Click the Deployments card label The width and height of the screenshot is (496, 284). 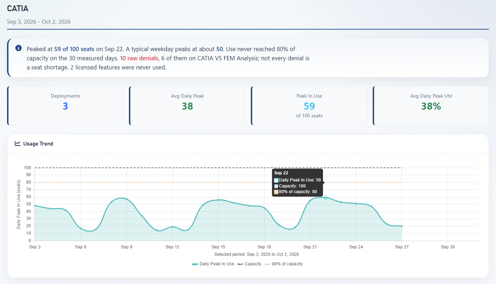point(66,96)
